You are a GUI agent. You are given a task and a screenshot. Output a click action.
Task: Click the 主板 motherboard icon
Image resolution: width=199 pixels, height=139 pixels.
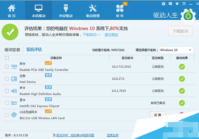click(x=14, y=79)
